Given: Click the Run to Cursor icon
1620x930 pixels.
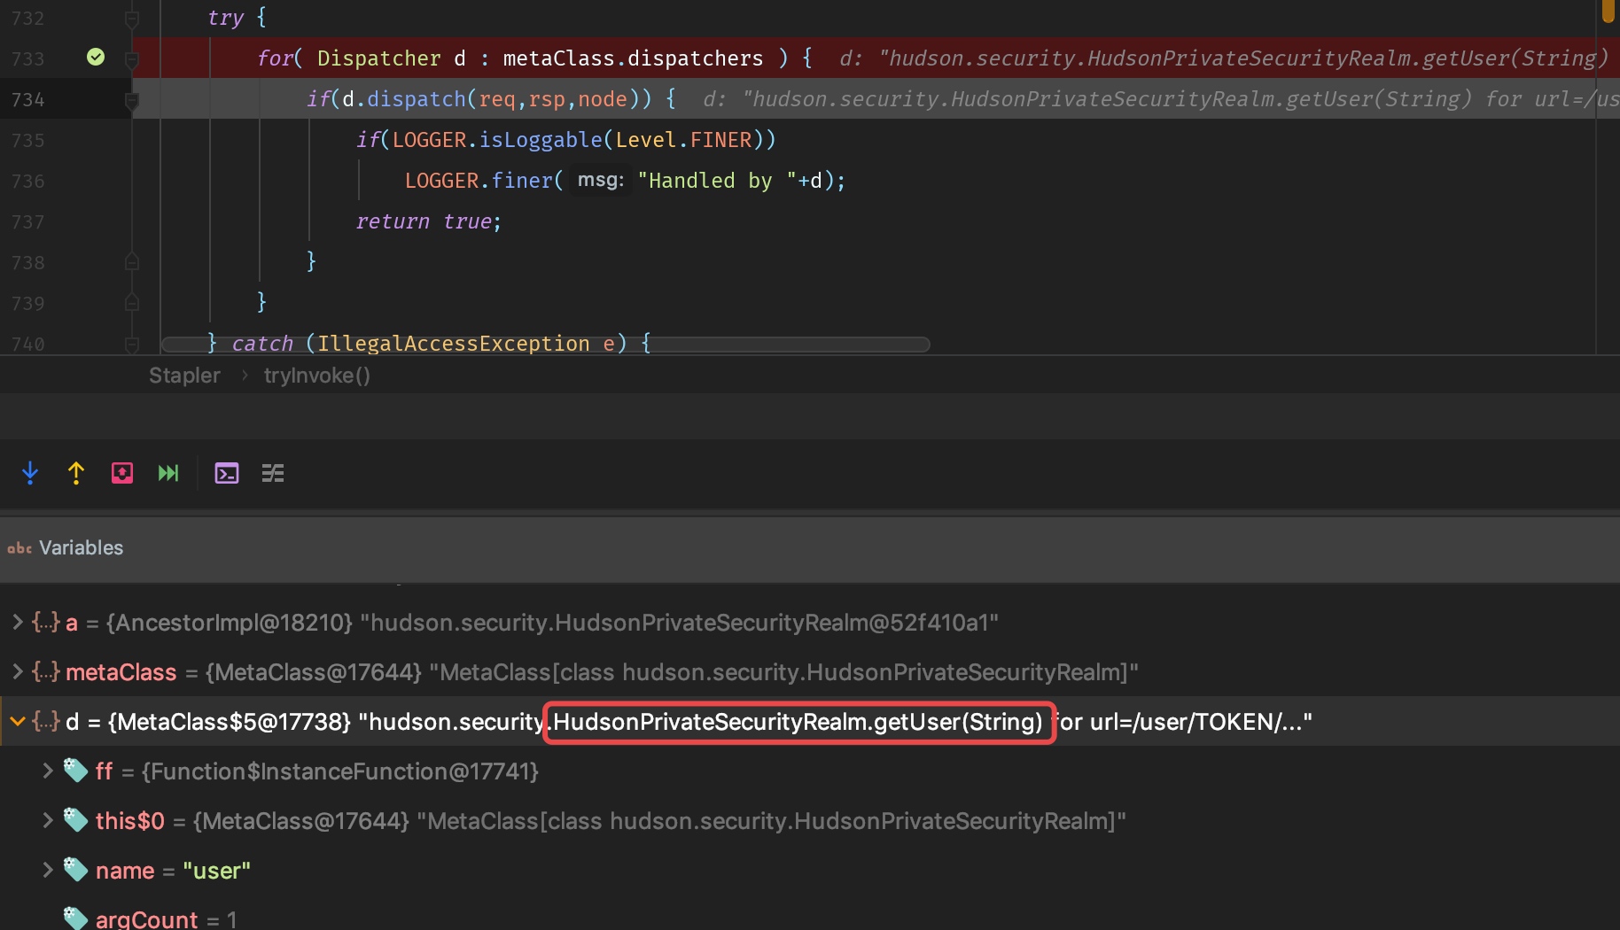Looking at the screenshot, I should click(168, 473).
